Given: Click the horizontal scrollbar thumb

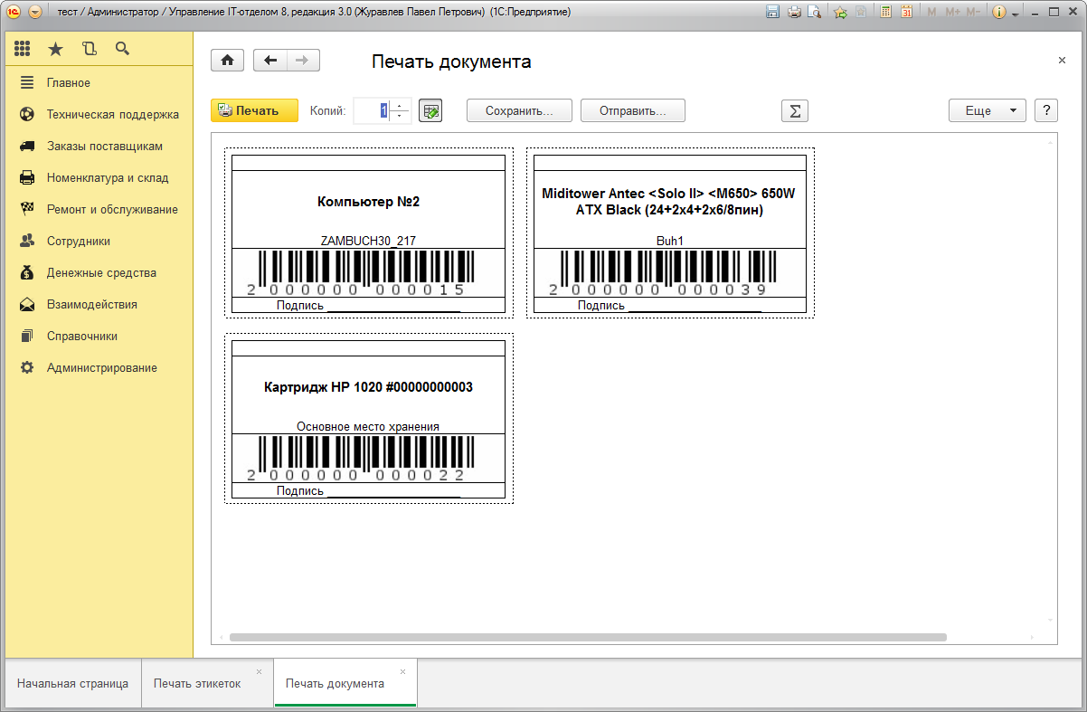Looking at the screenshot, I should (588, 637).
